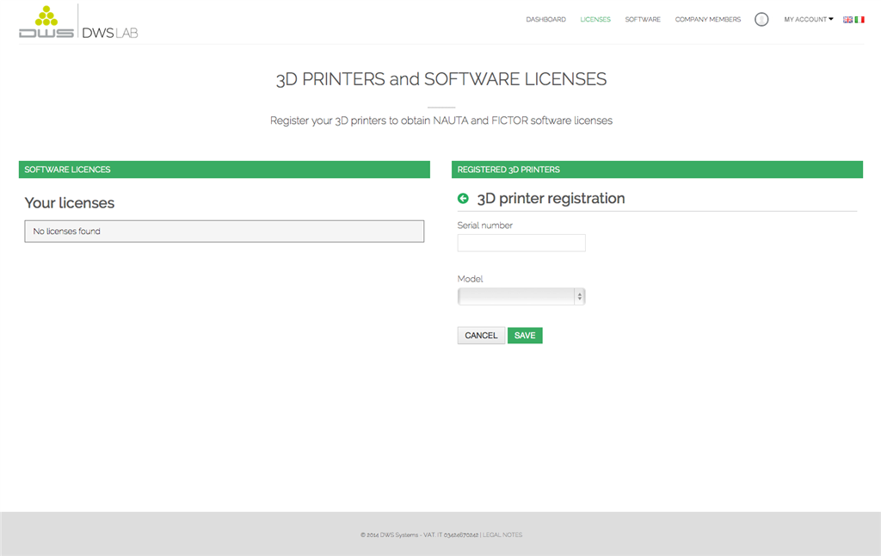
Task: Open the Legal Notes footer link
Action: [x=502, y=535]
